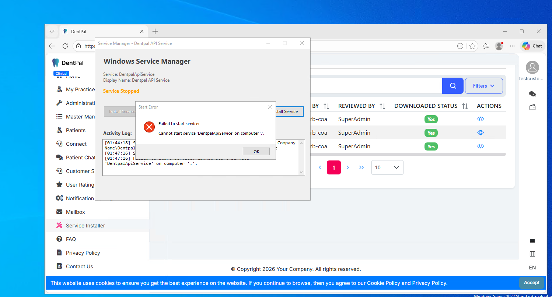
Task: Open the chat bubbles icon in right panel
Action: coord(532,94)
